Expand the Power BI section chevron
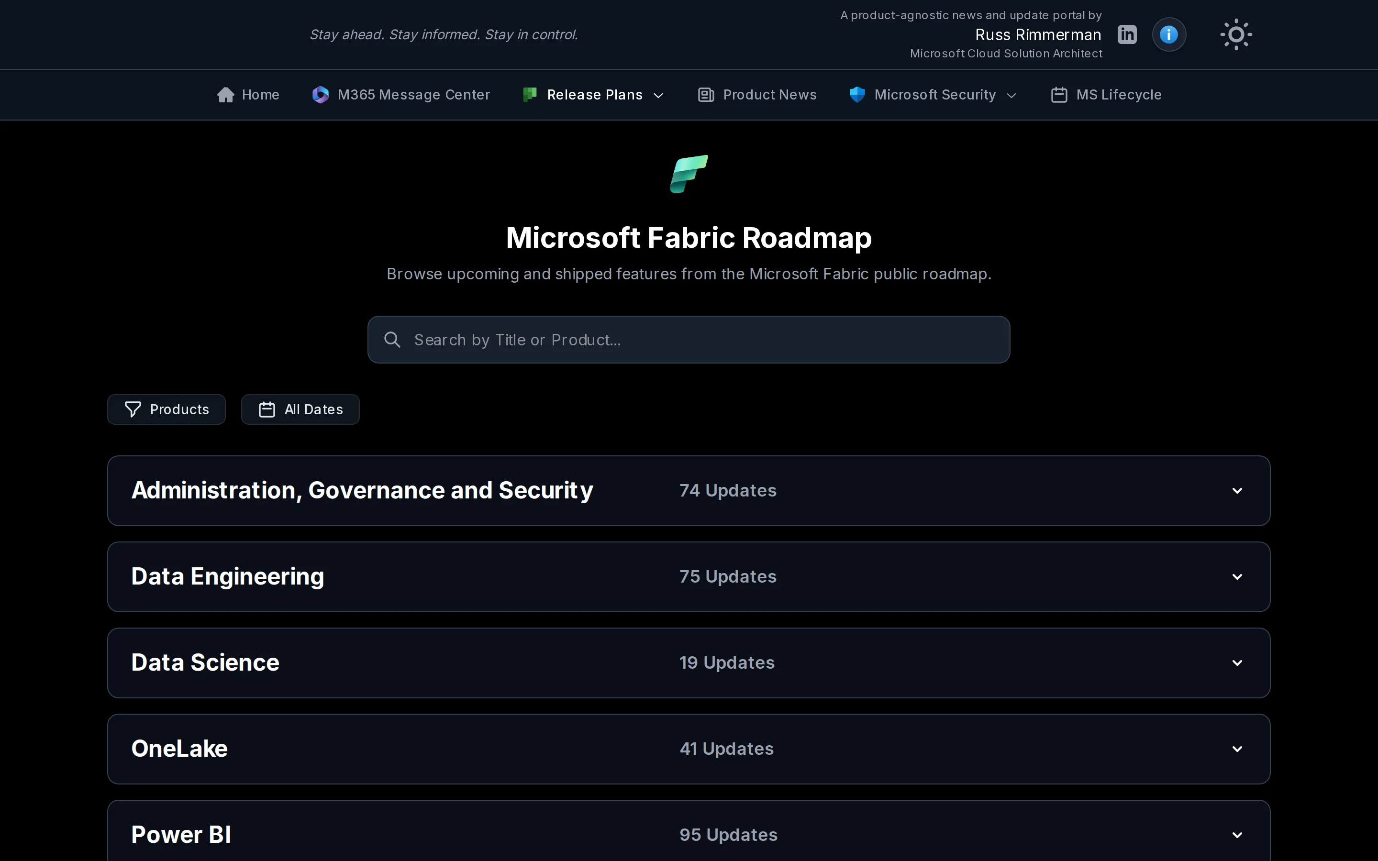The width and height of the screenshot is (1378, 861). pyautogui.click(x=1237, y=835)
